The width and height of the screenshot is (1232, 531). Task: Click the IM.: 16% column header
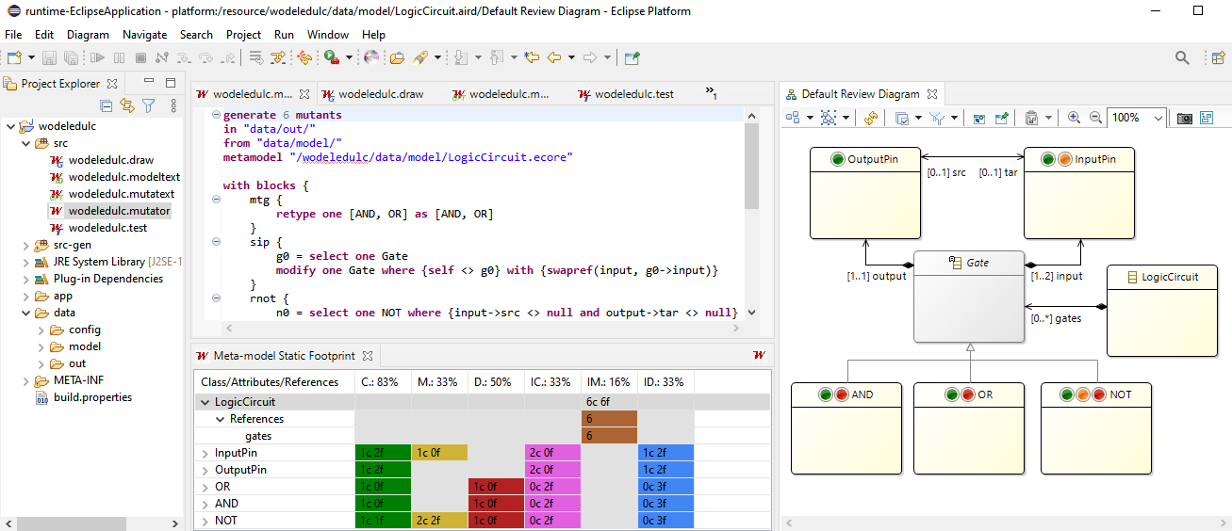click(609, 382)
